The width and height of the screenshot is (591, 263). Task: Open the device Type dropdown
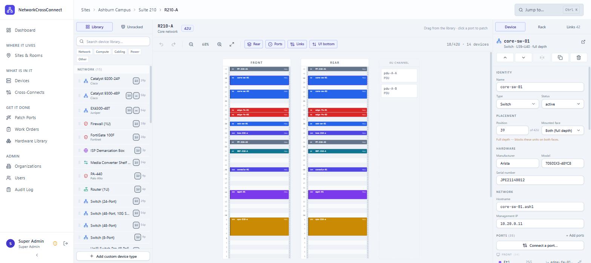coord(517,104)
